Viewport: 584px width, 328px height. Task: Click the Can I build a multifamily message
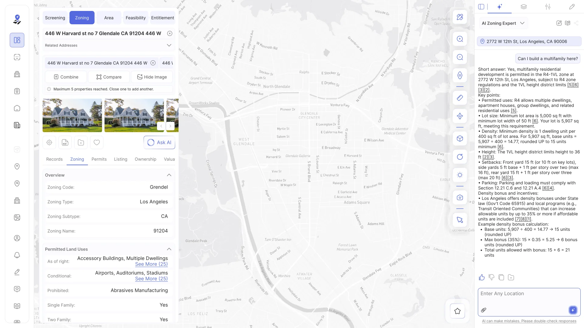point(548,59)
